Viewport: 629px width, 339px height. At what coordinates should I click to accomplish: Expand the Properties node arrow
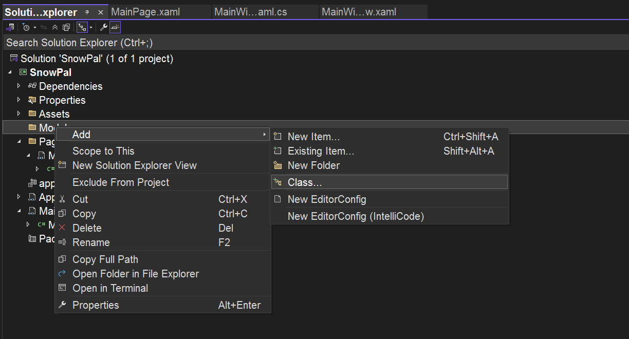(19, 100)
